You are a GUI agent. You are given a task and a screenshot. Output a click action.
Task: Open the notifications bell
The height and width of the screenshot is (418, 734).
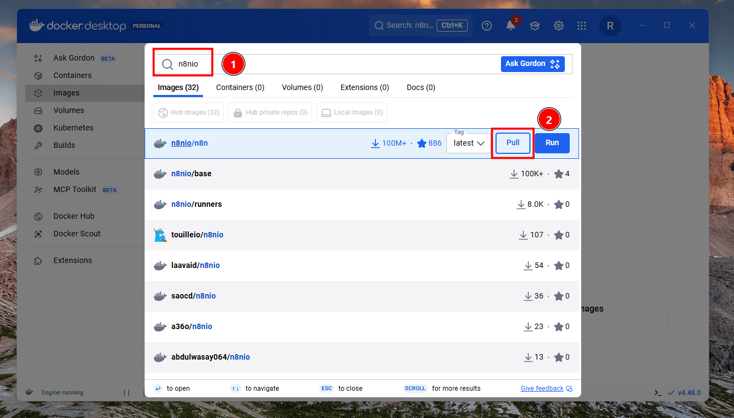[511, 26]
